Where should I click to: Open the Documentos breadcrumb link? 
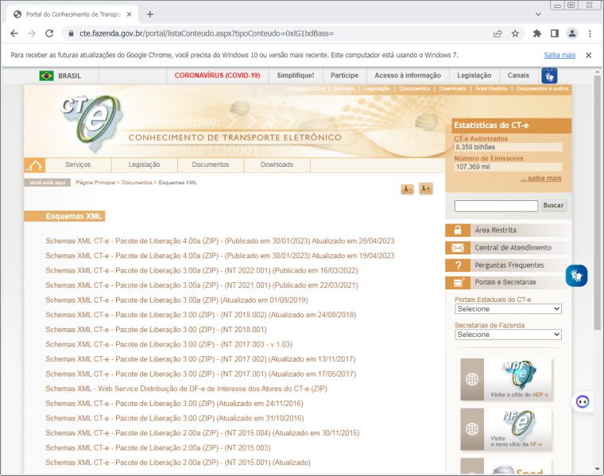click(x=137, y=183)
